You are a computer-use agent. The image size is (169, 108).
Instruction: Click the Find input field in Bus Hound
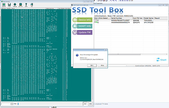[x=6, y=104]
